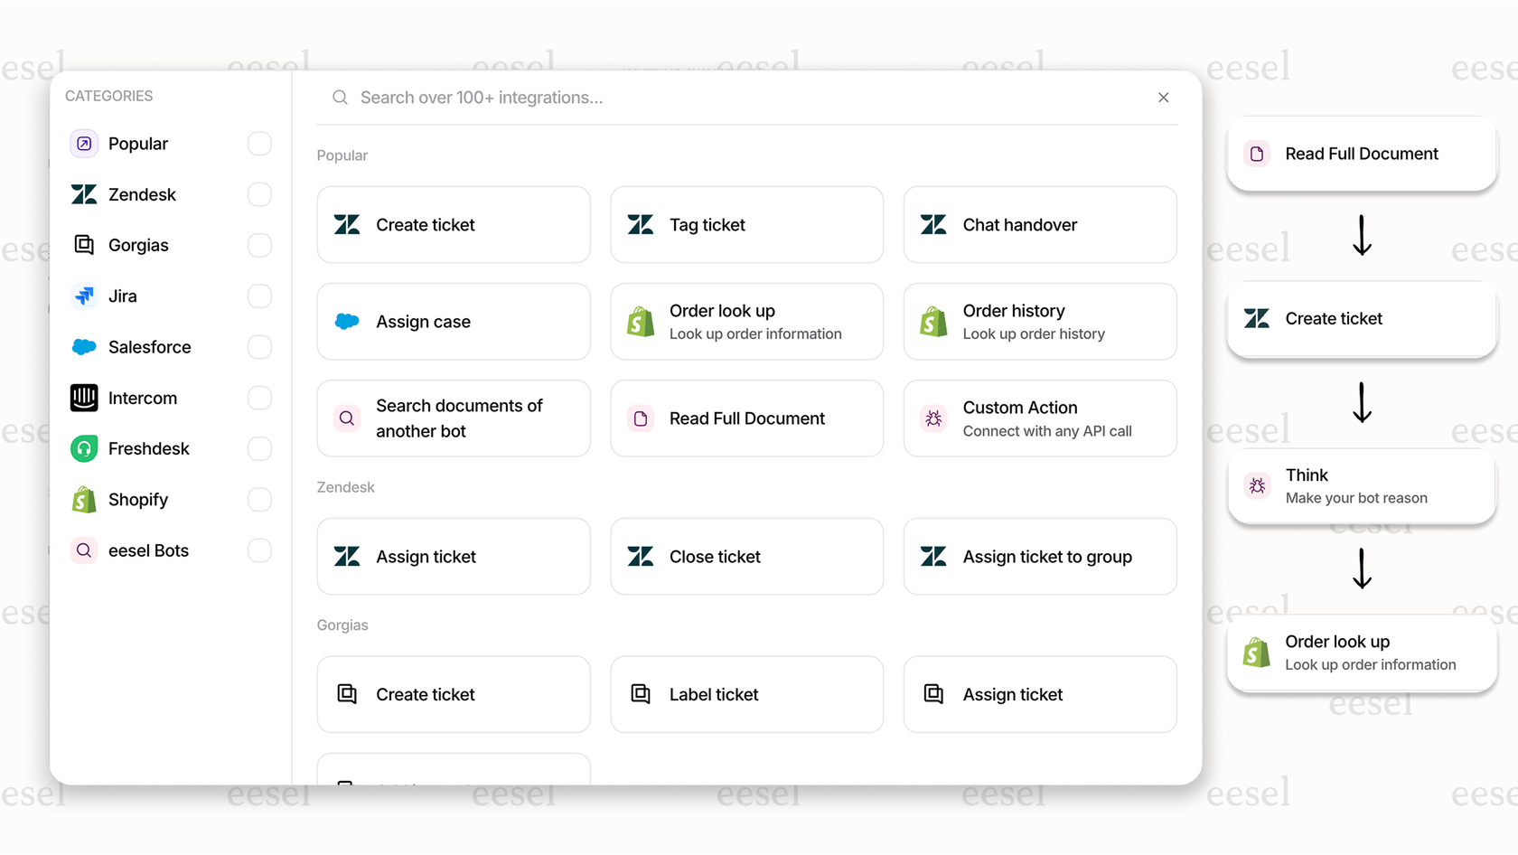Image resolution: width=1518 pixels, height=855 pixels.
Task: Click the Jira icon in the categories list
Action: (x=83, y=296)
